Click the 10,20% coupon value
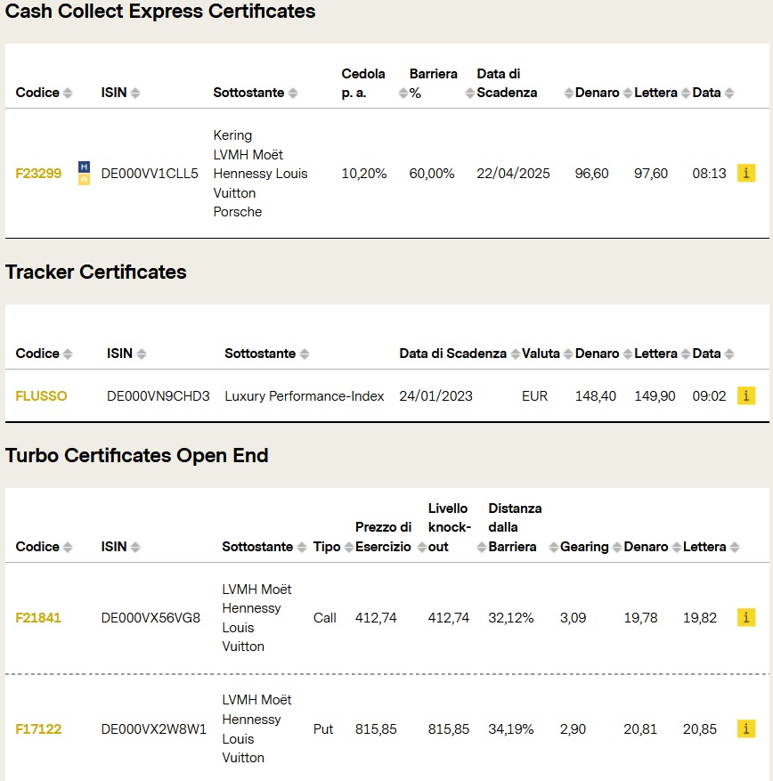This screenshot has height=781, width=773. tap(364, 174)
